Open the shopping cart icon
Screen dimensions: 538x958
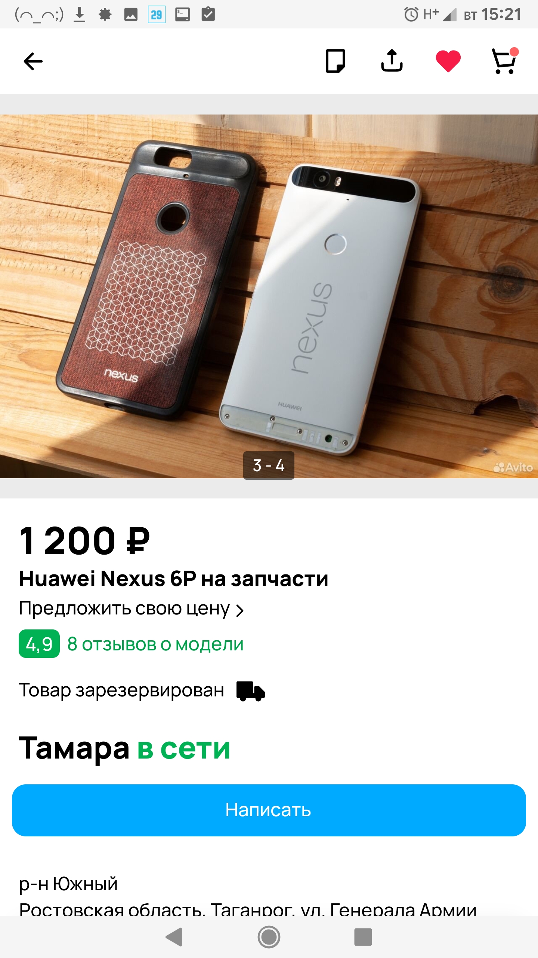pos(505,61)
